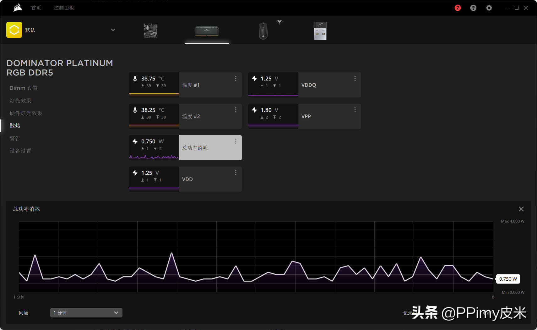This screenshot has height=330, width=537.
Task: Open options menu for VDDQ card
Action: (x=355, y=79)
